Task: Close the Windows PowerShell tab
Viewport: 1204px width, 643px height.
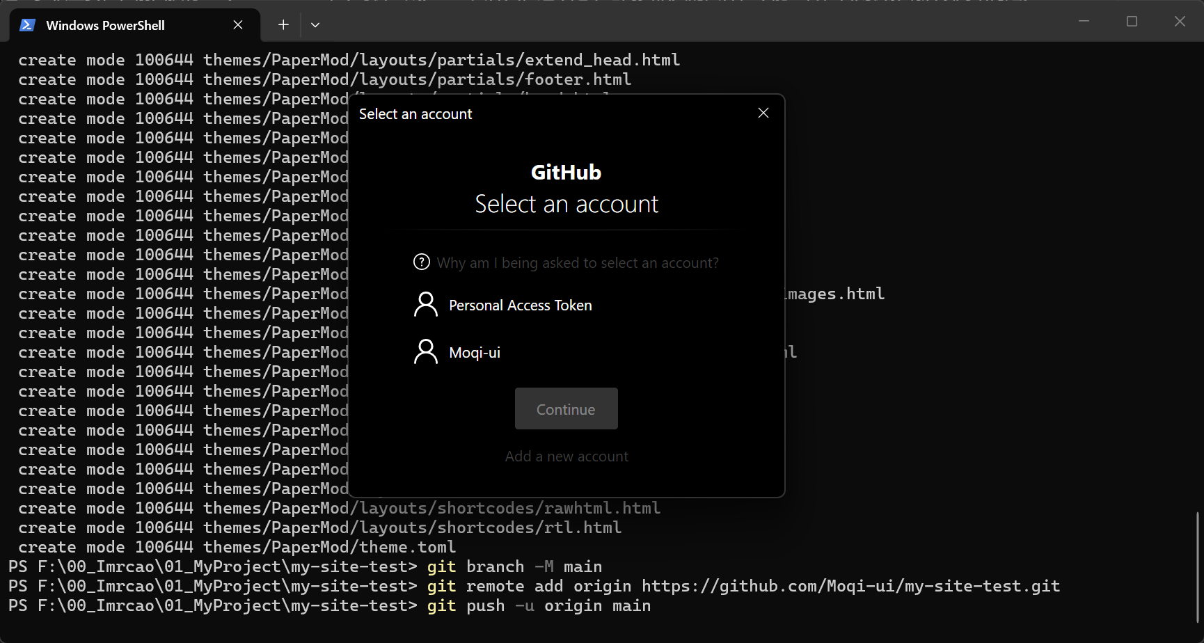Action: coord(238,25)
